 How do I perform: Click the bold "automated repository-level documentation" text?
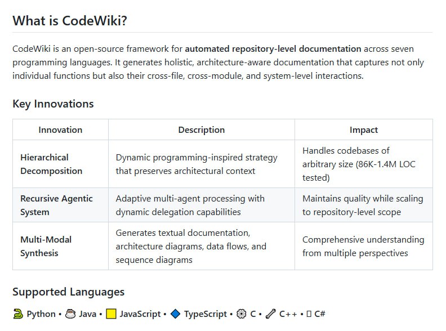[x=273, y=48]
